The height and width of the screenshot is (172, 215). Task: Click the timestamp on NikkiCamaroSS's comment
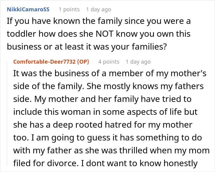point(98,9)
